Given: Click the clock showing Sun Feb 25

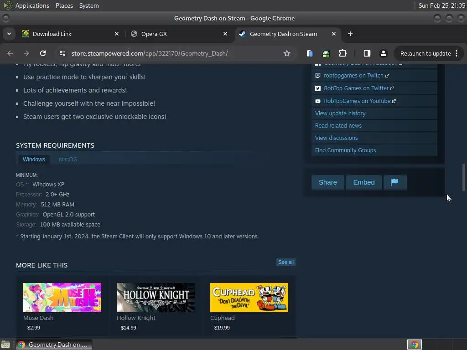Looking at the screenshot, I should [441, 5].
